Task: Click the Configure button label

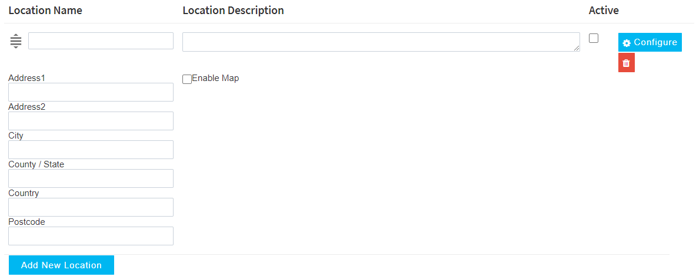Action: (x=655, y=42)
